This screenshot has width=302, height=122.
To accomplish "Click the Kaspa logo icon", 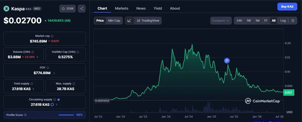I will (6, 9).
